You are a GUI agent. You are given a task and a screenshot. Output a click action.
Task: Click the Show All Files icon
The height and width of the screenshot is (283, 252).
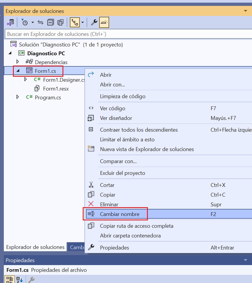[x=61, y=22]
